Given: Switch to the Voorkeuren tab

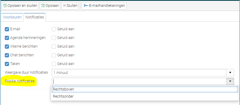Looking at the screenshot, I should click(12, 17).
